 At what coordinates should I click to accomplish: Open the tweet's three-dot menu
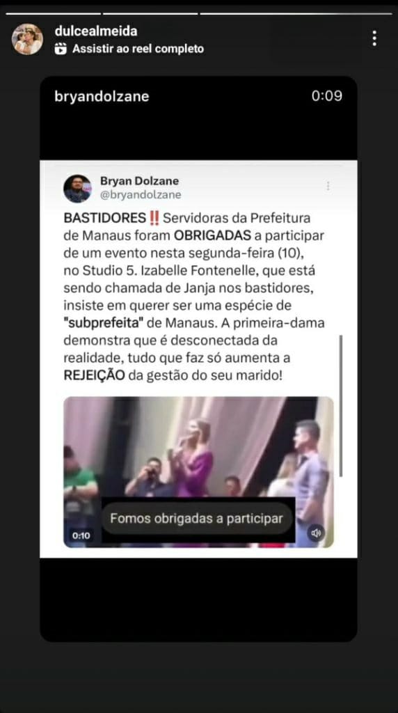point(328,186)
